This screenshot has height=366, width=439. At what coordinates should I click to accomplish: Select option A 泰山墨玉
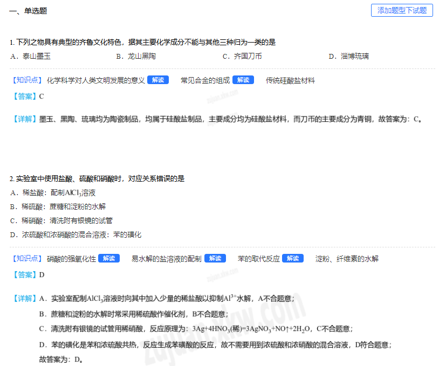[30, 56]
